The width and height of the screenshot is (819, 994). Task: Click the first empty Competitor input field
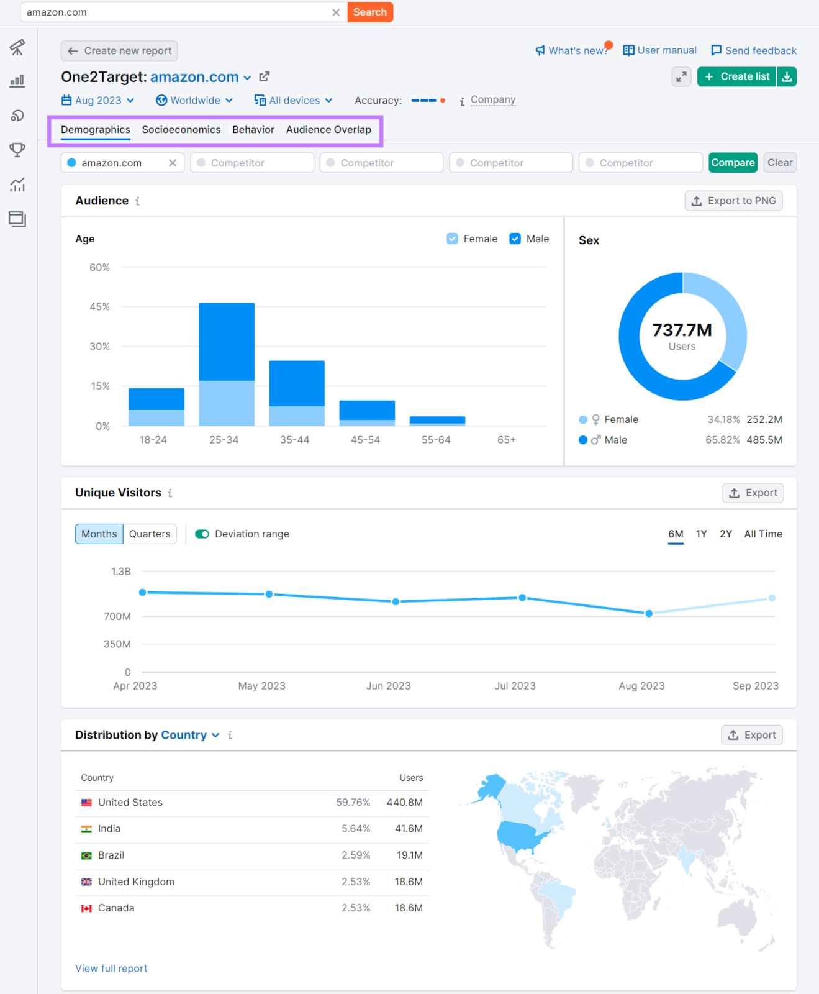[252, 163]
